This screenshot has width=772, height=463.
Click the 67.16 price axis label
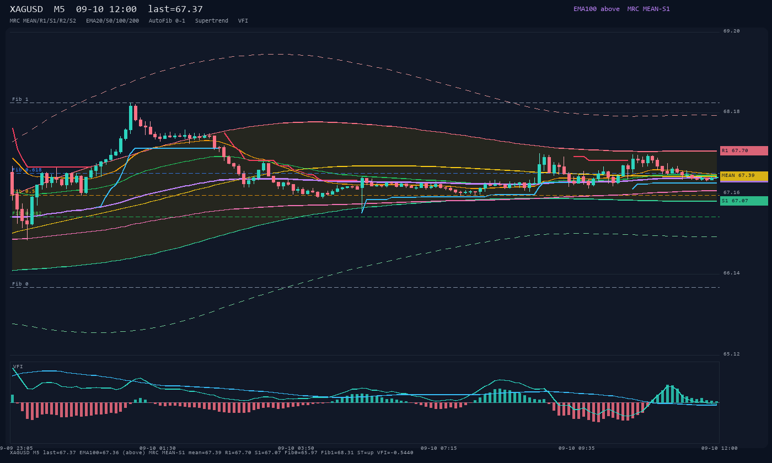click(x=732, y=193)
